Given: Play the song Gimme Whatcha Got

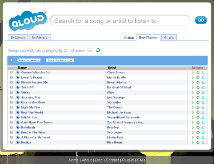Looking at the screenshot, I should tap(18, 72).
